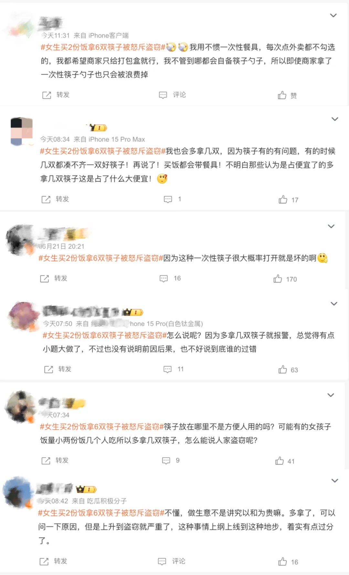Image resolution: width=349 pixels, height=575 pixels.
Task: Click the hashtag topic in the 07:34 post
Action: [102, 427]
